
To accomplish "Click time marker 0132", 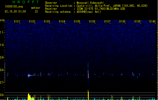I will [x=32, y=21].
